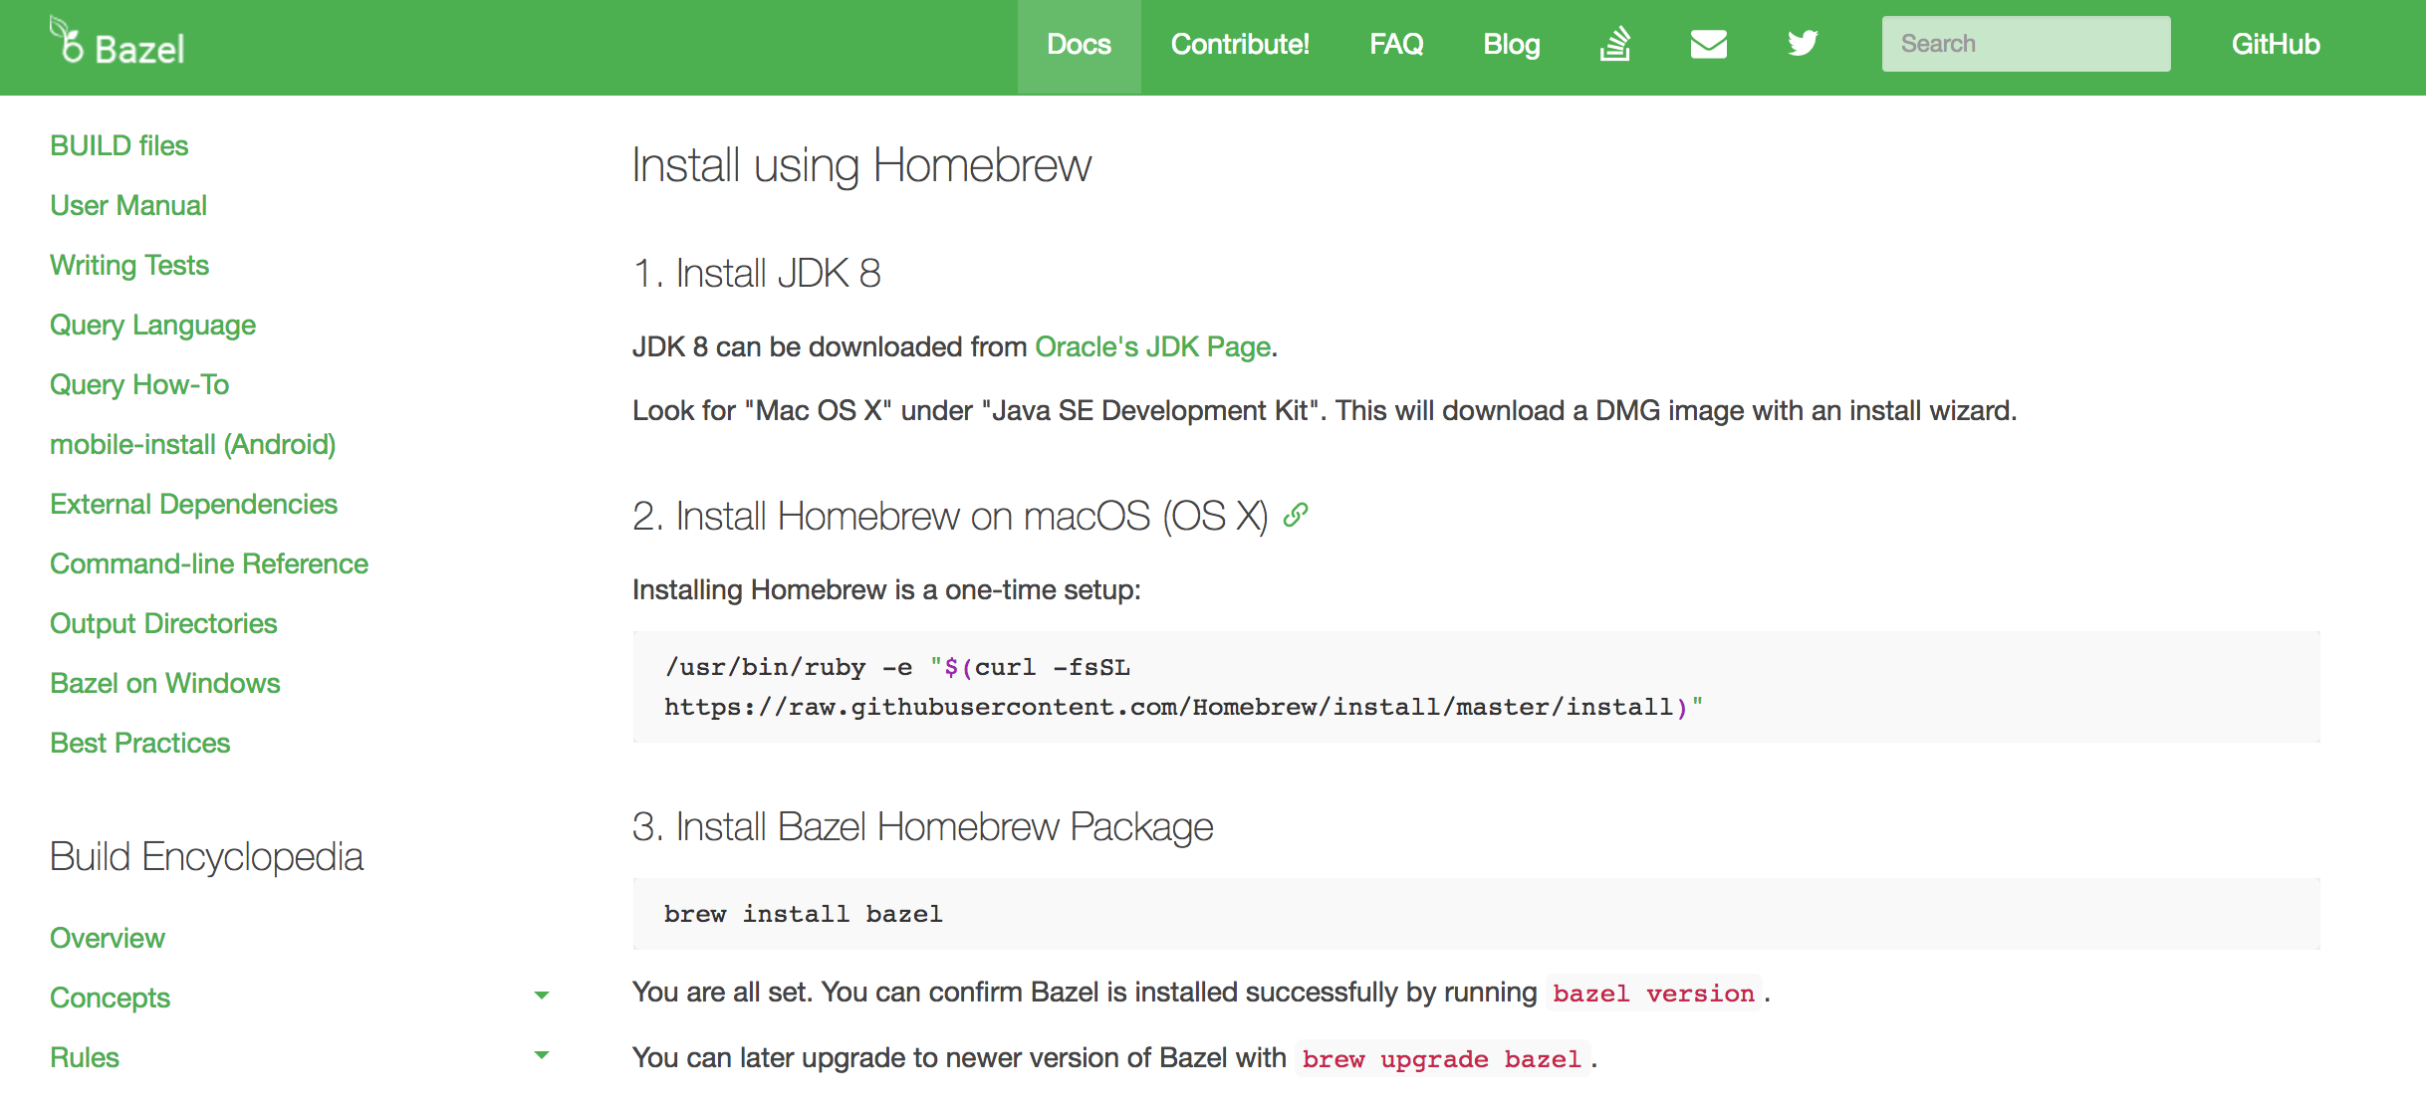Click the brew upgrade bazel inline code
This screenshot has width=2426, height=1111.
click(x=1441, y=1059)
